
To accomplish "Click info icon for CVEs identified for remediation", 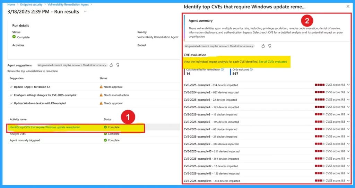I will 222,69.
